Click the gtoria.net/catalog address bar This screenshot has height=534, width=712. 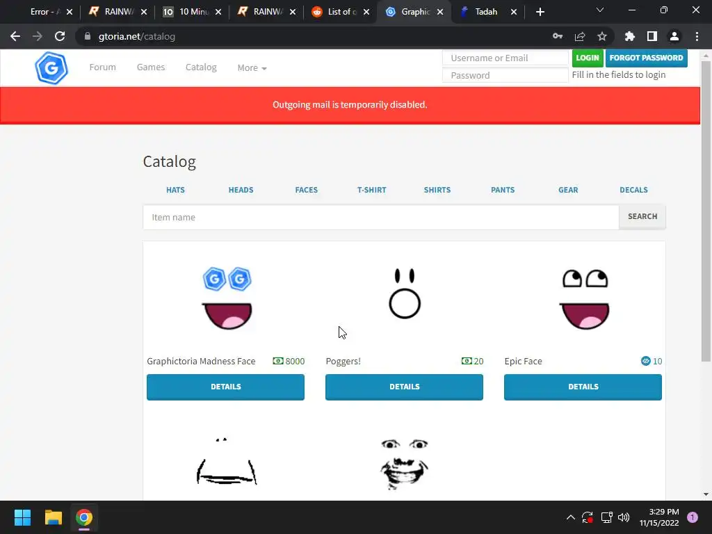pyautogui.click(x=314, y=36)
